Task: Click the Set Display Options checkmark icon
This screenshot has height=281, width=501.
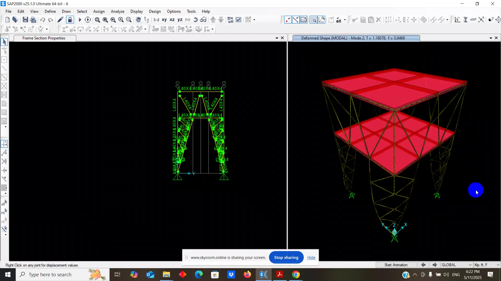Action: [x=238, y=20]
